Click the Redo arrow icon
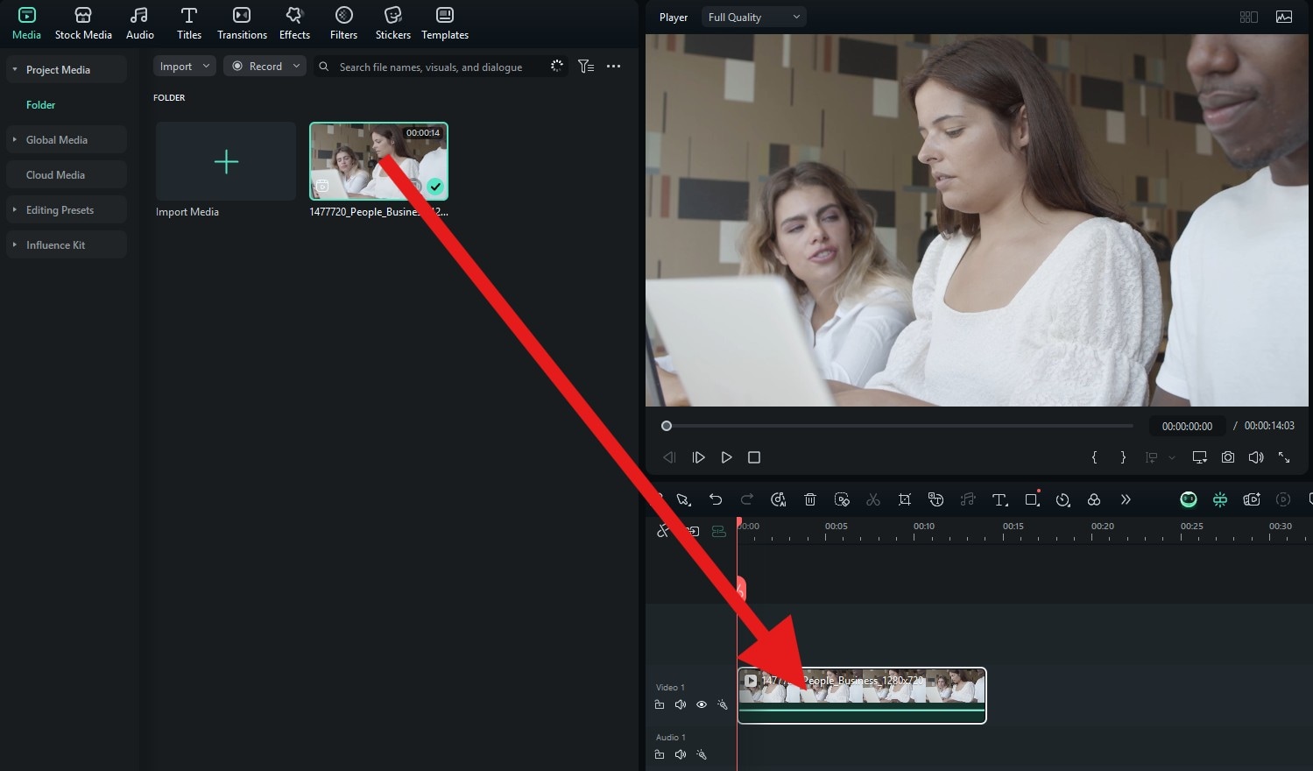 747,499
